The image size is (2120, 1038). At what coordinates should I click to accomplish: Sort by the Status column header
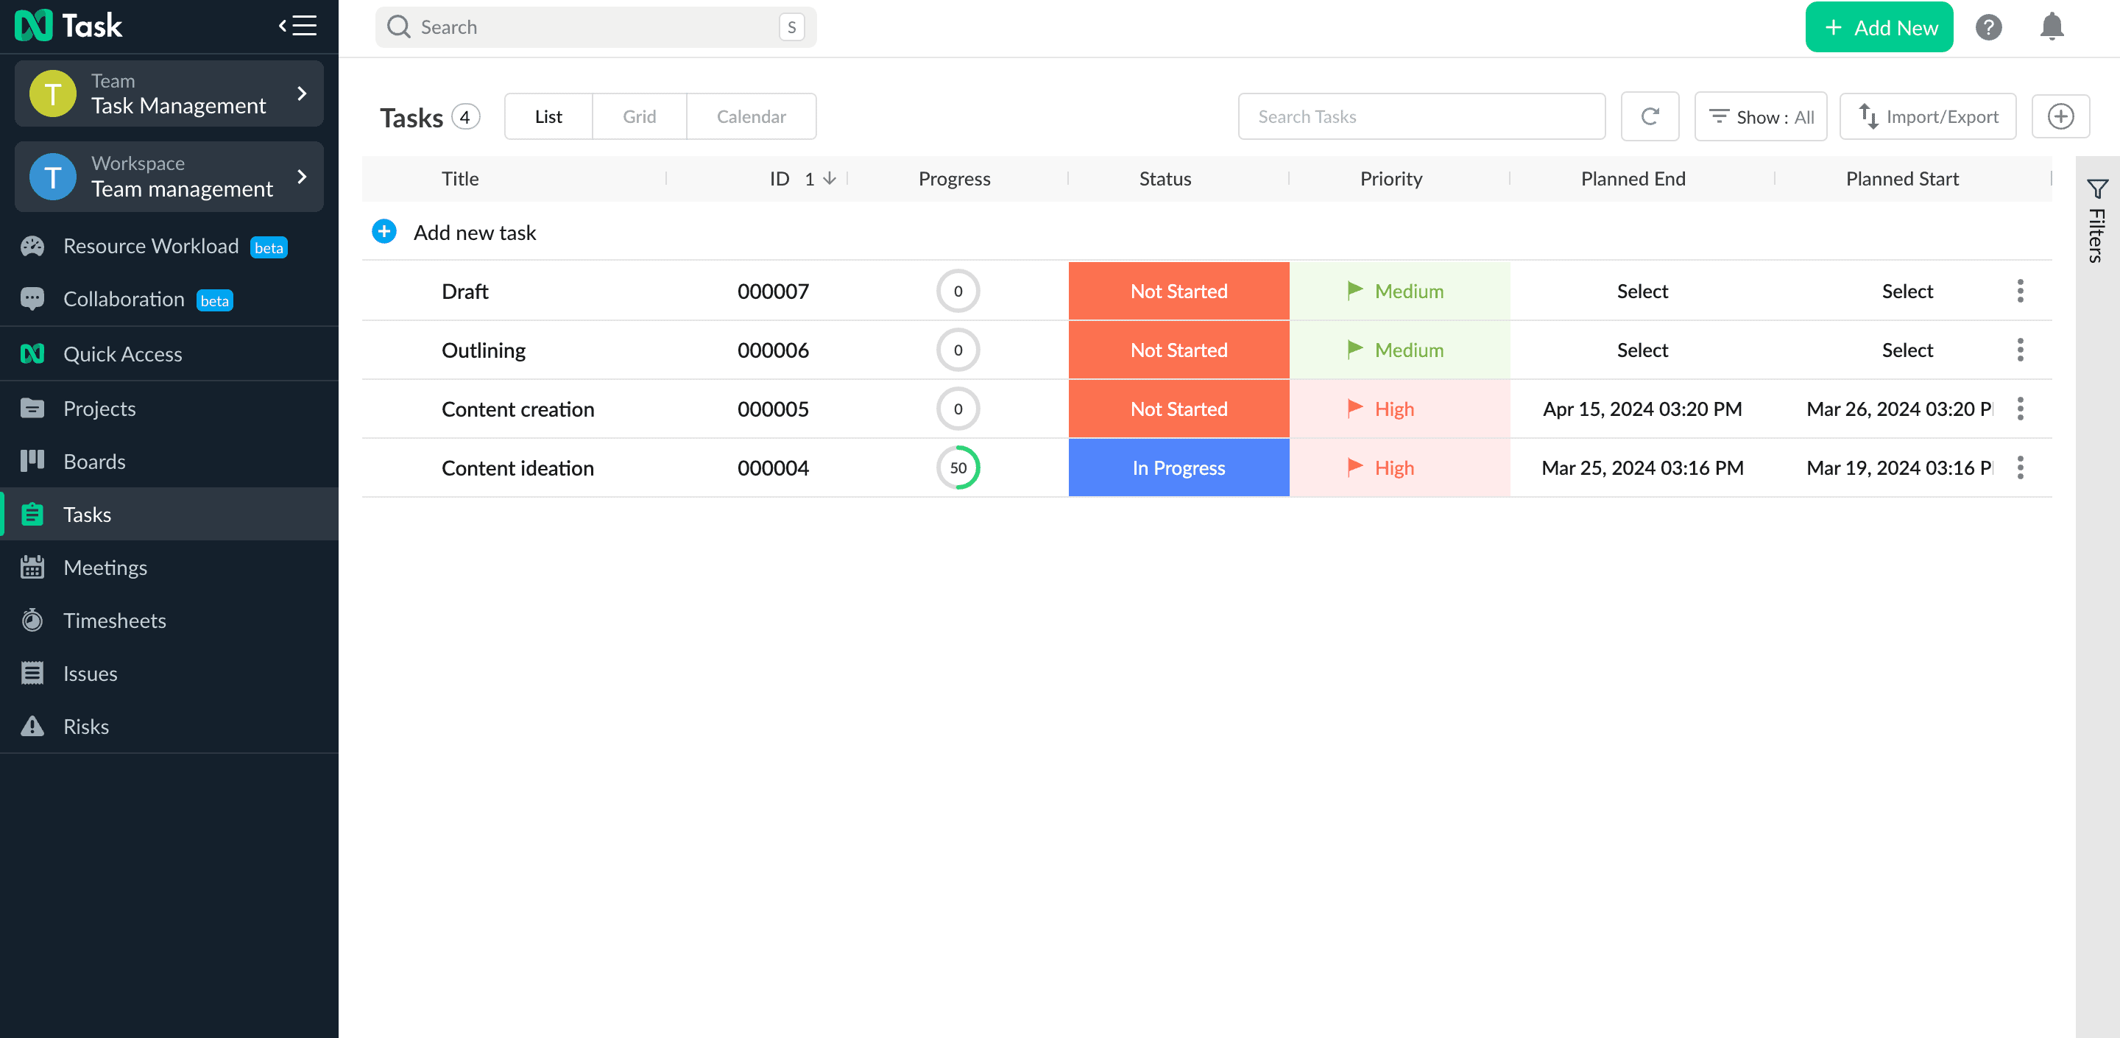click(x=1165, y=179)
